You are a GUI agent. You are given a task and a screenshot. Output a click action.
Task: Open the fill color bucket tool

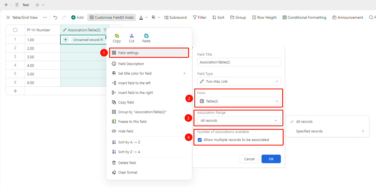153,17
